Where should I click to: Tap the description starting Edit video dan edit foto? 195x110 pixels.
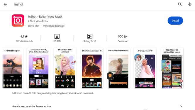pos(53,93)
